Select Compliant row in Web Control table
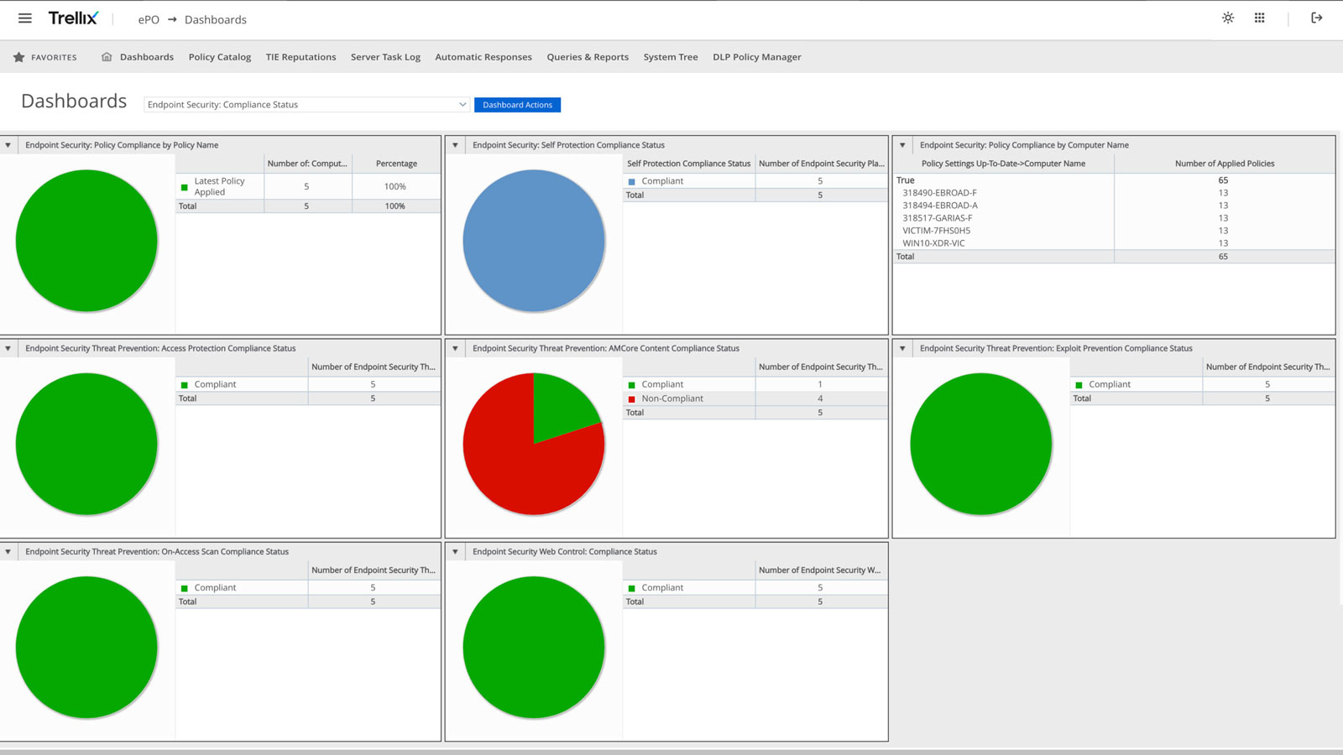 755,588
